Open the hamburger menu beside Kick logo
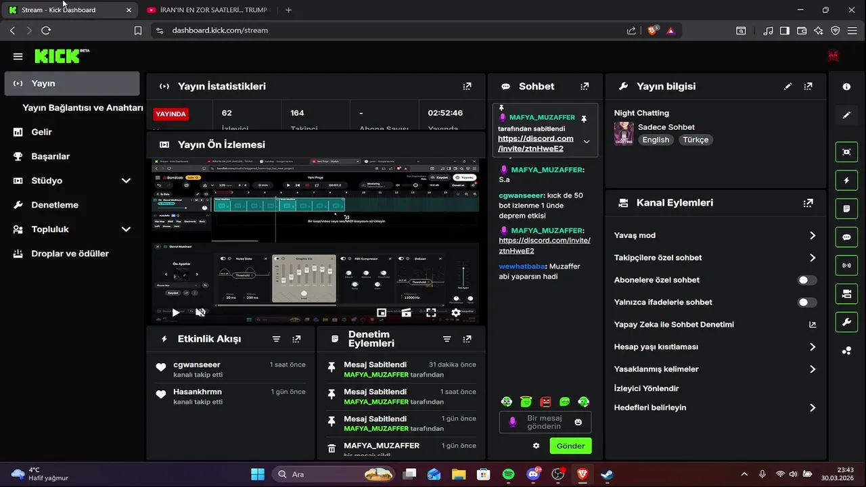The height and width of the screenshot is (487, 866). [x=18, y=56]
